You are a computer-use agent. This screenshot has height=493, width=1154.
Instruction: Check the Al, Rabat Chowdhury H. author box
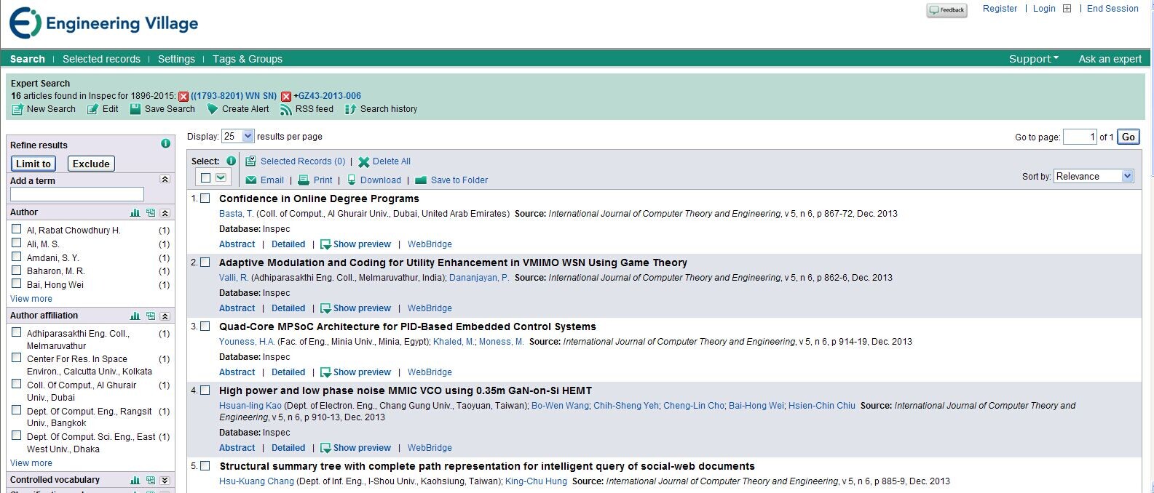[x=16, y=229]
